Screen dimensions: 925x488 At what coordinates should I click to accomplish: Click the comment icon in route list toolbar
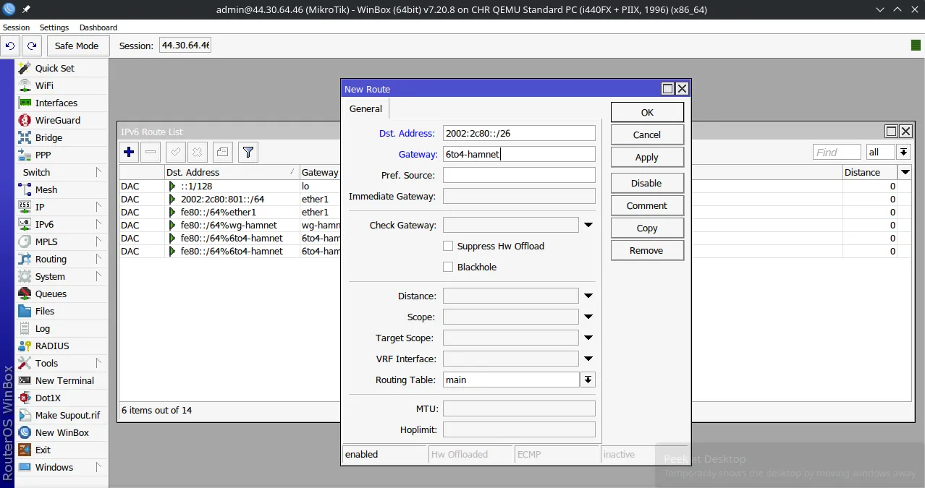coord(222,152)
